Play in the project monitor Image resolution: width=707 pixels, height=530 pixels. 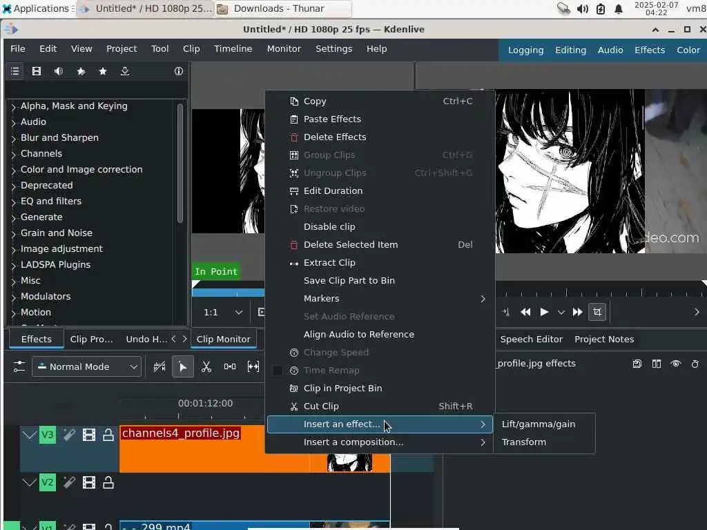(544, 312)
